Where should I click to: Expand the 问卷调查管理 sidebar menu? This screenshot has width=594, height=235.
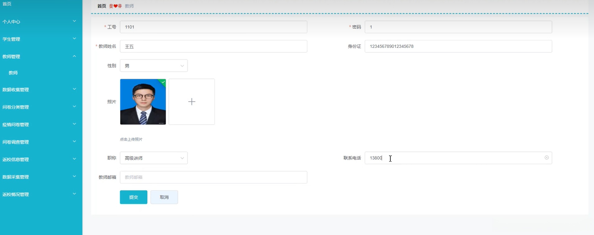[x=41, y=142]
